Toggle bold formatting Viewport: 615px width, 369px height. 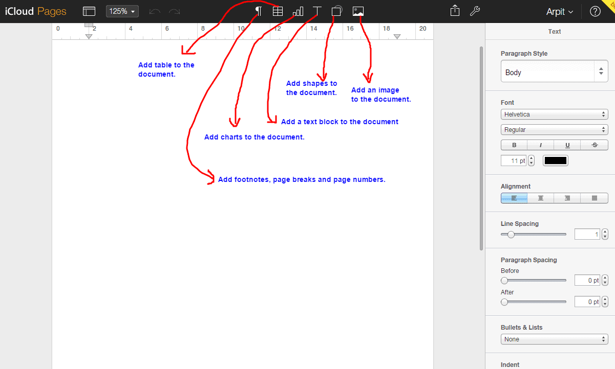514,145
